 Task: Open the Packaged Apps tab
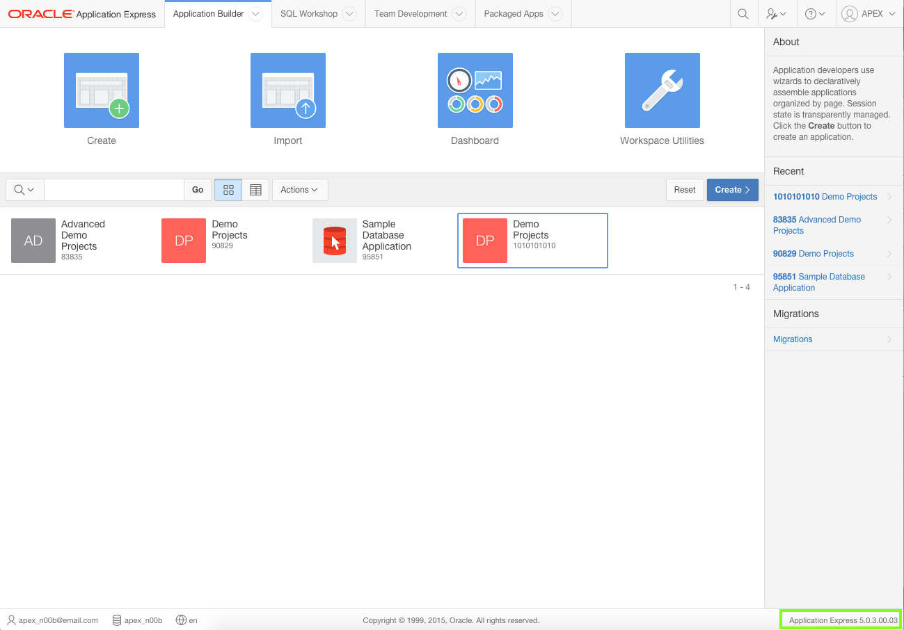(514, 14)
